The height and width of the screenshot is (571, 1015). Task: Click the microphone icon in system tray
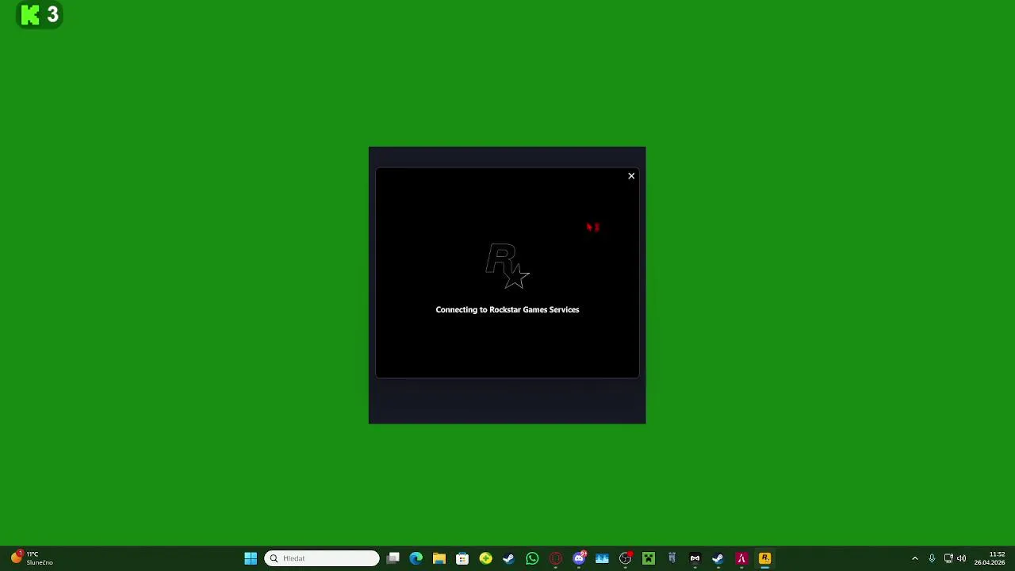(932, 558)
